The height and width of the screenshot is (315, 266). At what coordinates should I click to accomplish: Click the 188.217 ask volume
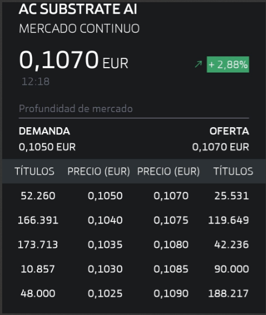tap(229, 293)
